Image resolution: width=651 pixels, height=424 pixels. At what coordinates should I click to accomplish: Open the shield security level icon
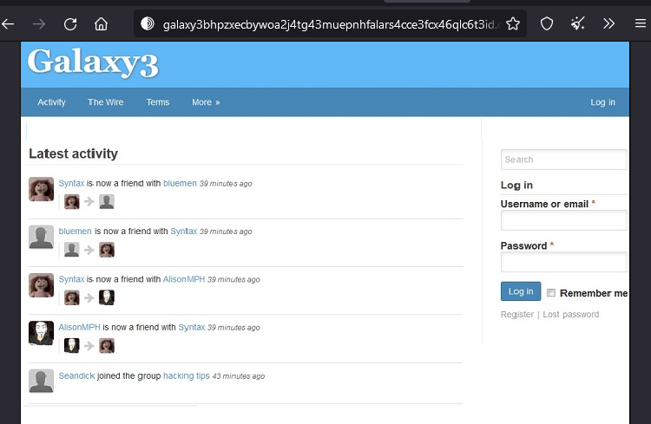pyautogui.click(x=546, y=24)
